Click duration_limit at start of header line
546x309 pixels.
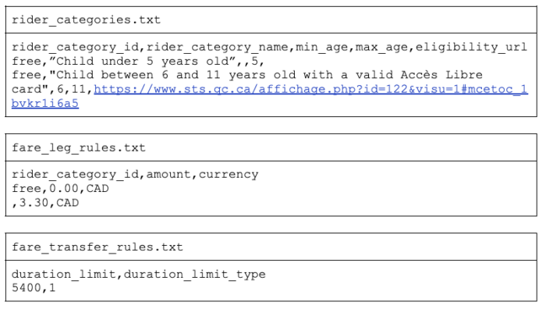pyautogui.click(x=64, y=274)
